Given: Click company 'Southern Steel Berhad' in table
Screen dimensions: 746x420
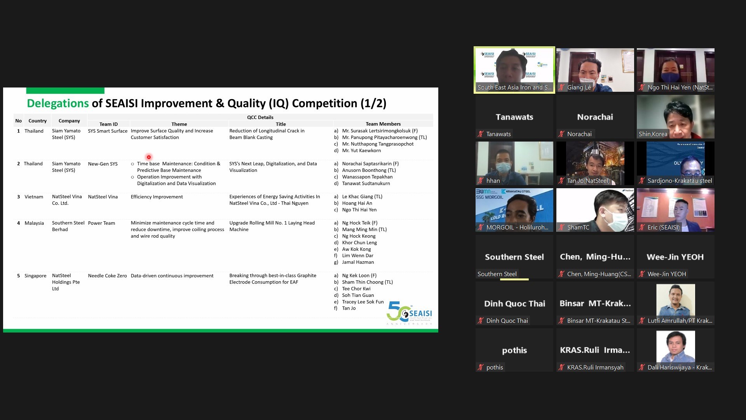Looking at the screenshot, I should [68, 226].
